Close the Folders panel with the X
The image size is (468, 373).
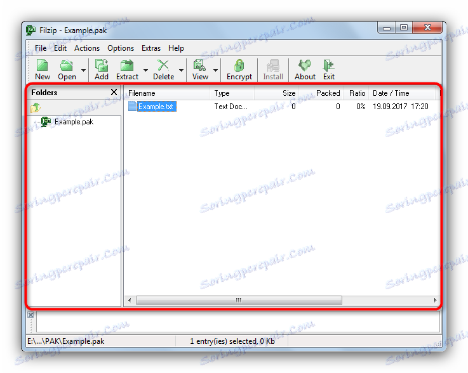114,92
